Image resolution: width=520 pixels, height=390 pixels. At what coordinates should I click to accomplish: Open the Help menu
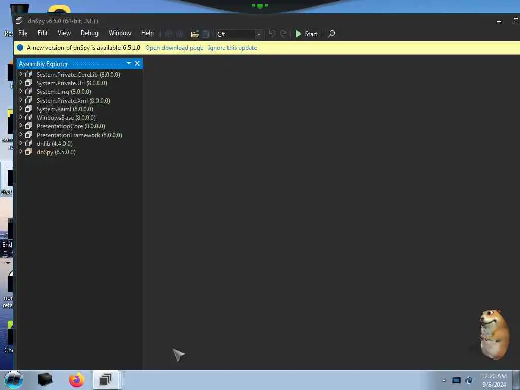147,33
